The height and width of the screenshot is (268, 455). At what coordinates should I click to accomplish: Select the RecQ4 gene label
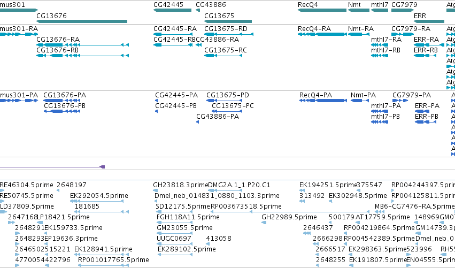[307, 5]
